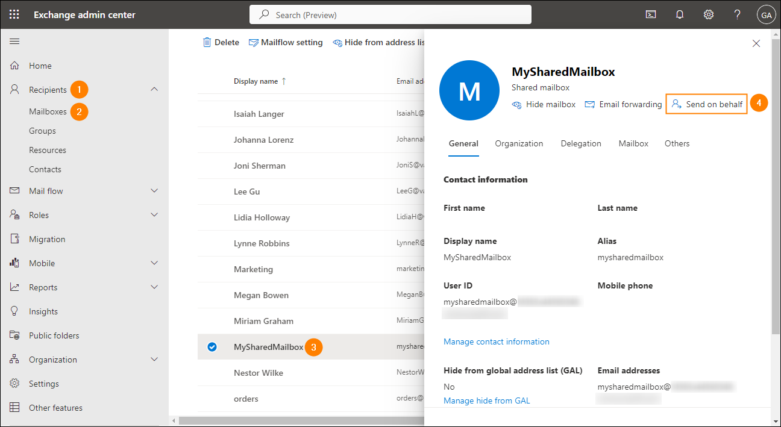Image resolution: width=781 pixels, height=427 pixels.
Task: Select the Megan Bowen row
Action: tap(311, 295)
